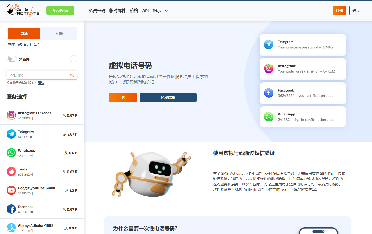The width and height of the screenshot is (372, 234).
Task: Click the green Free Price button
Action: pos(60,11)
